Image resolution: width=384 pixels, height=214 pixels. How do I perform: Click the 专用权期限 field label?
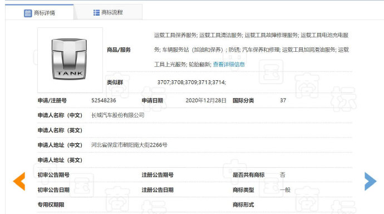point(51,205)
